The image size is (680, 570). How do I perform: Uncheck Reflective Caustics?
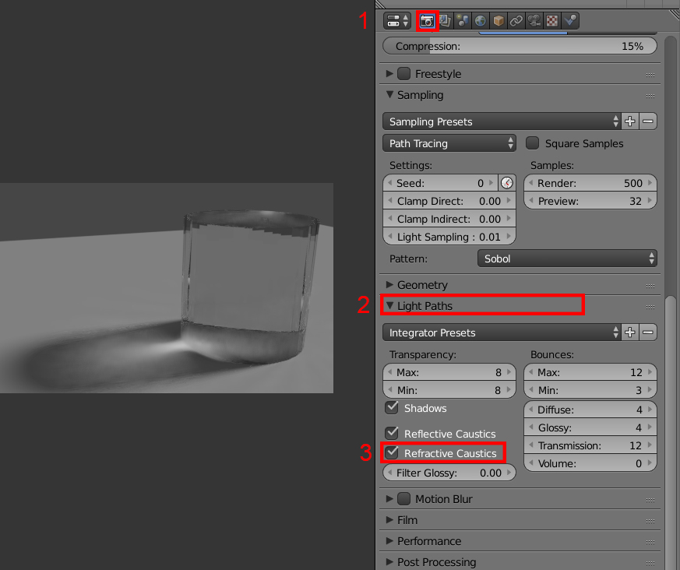pos(392,433)
